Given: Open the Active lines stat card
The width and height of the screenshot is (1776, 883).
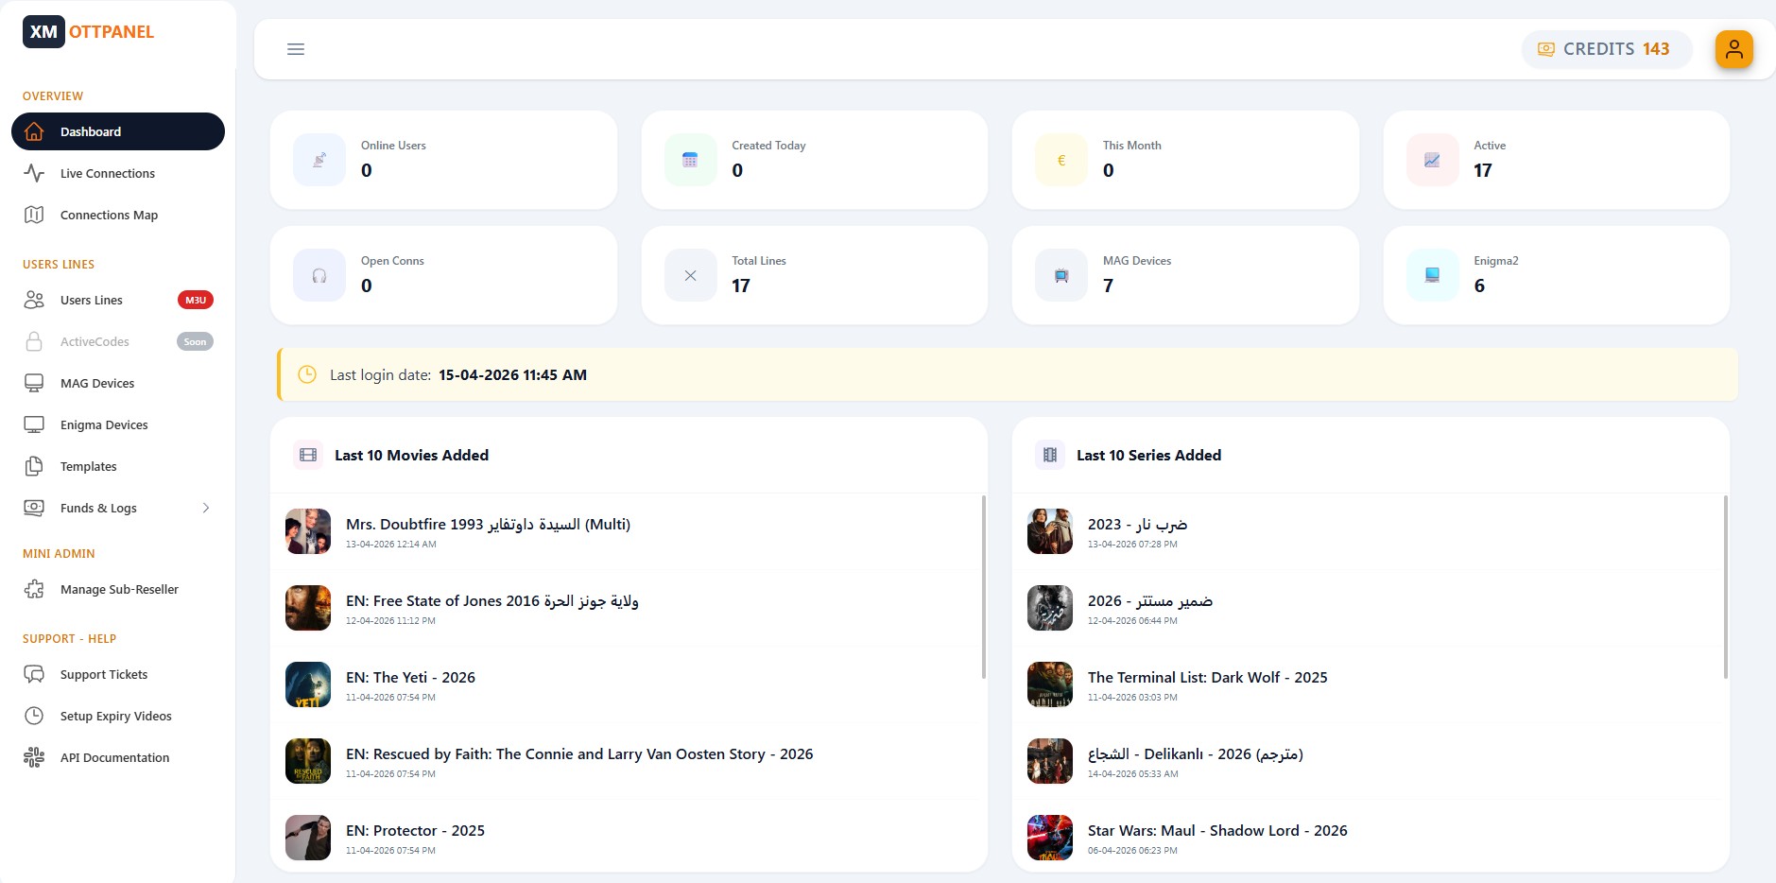Looking at the screenshot, I should pos(1556,160).
